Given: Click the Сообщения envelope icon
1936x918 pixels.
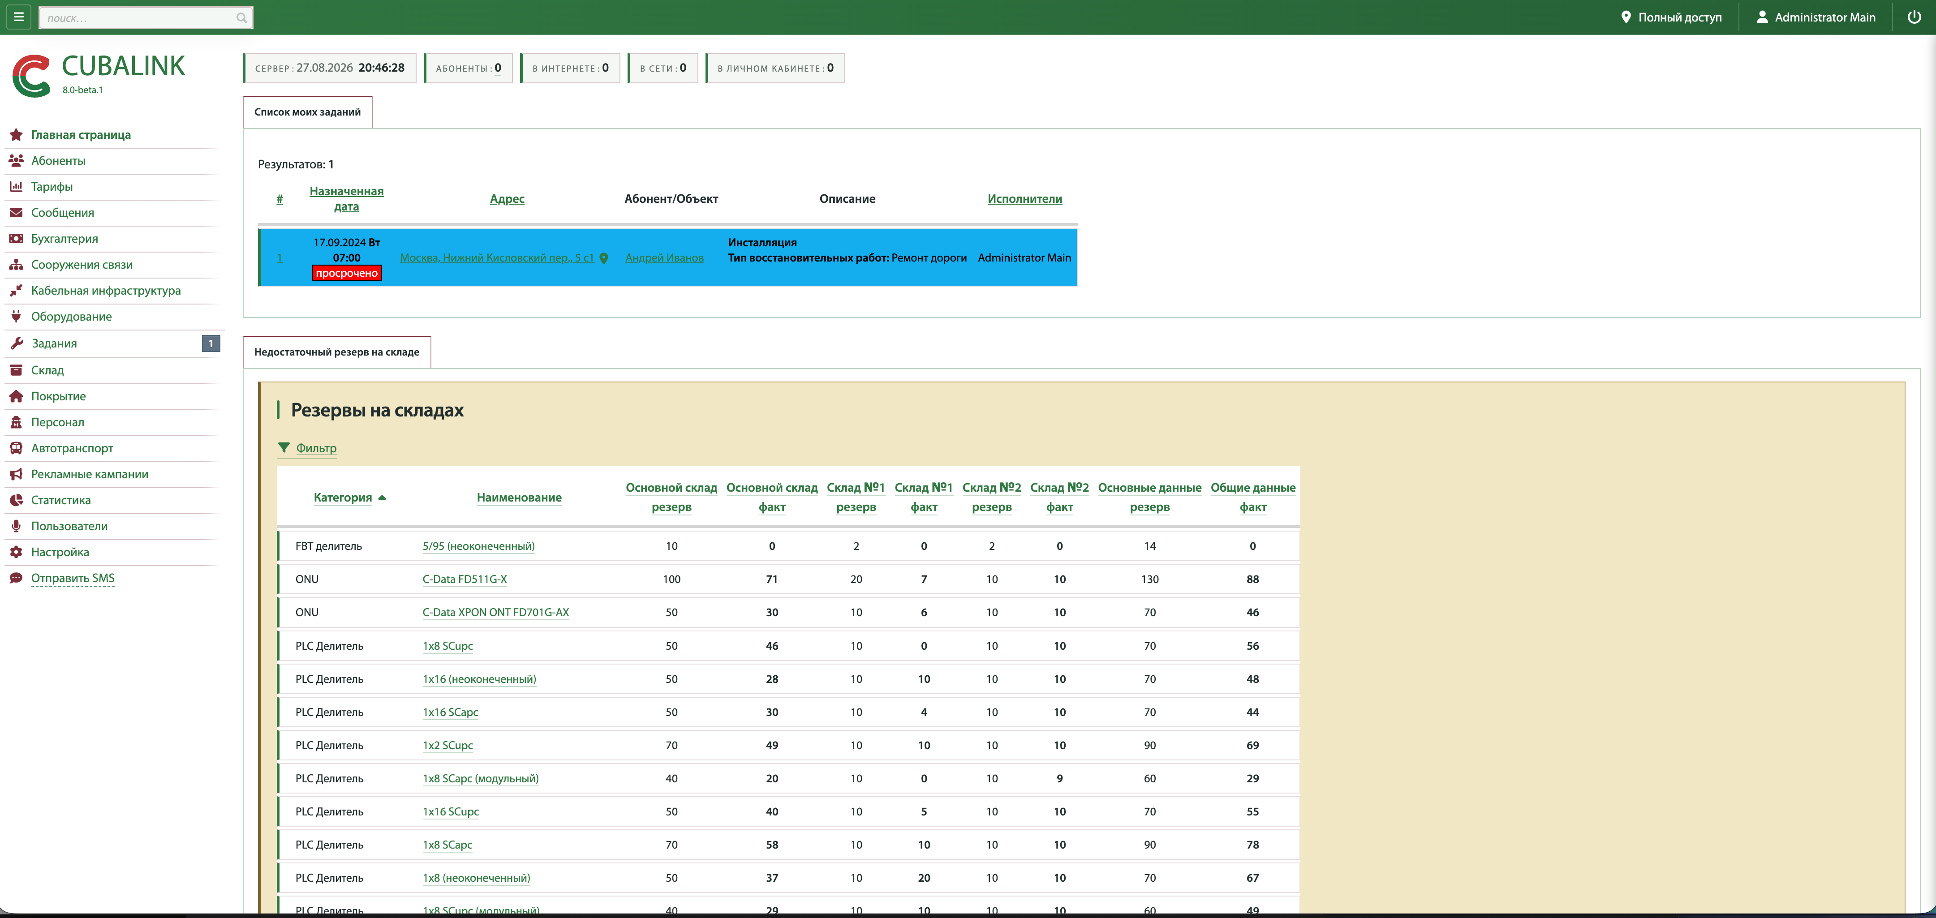Looking at the screenshot, I should tap(16, 213).
